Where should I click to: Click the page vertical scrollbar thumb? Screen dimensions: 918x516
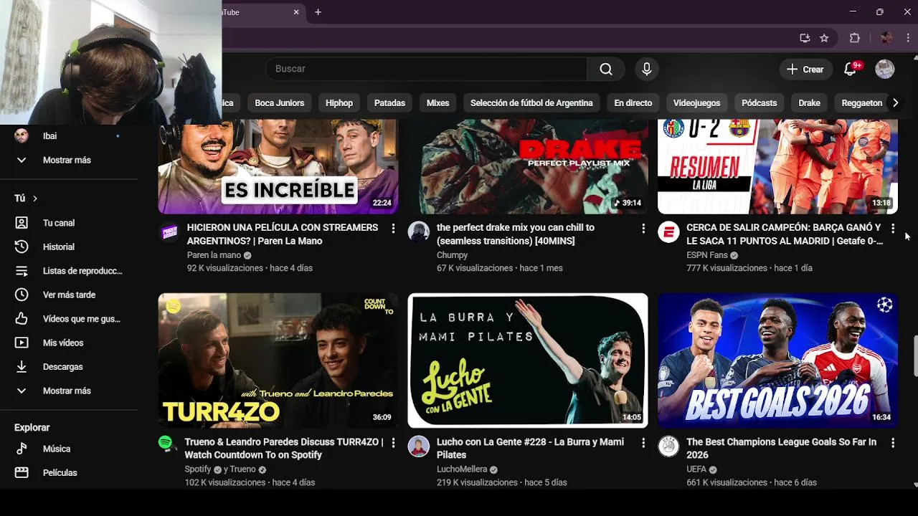[x=915, y=355]
